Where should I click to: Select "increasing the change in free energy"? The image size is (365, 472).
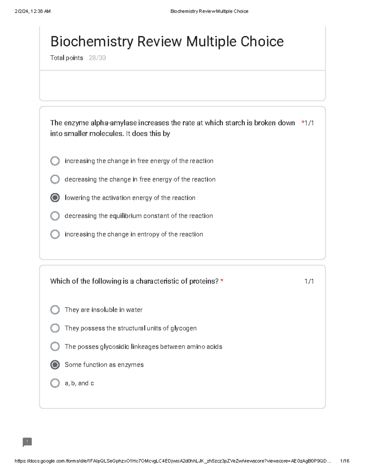click(55, 161)
